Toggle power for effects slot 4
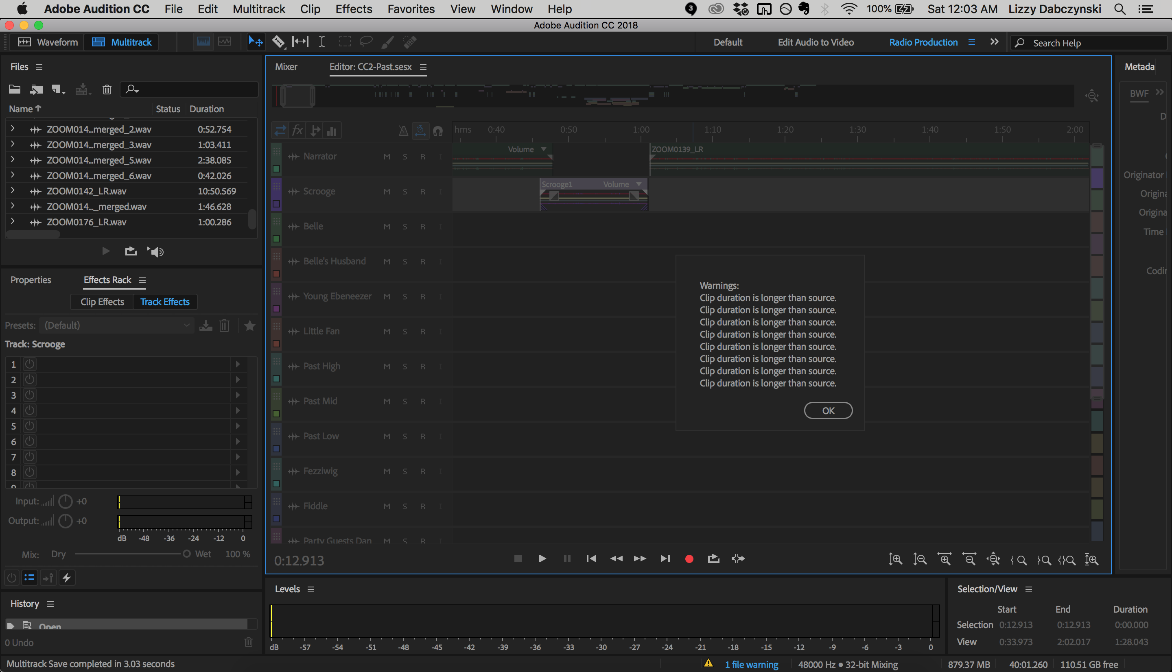 point(30,410)
